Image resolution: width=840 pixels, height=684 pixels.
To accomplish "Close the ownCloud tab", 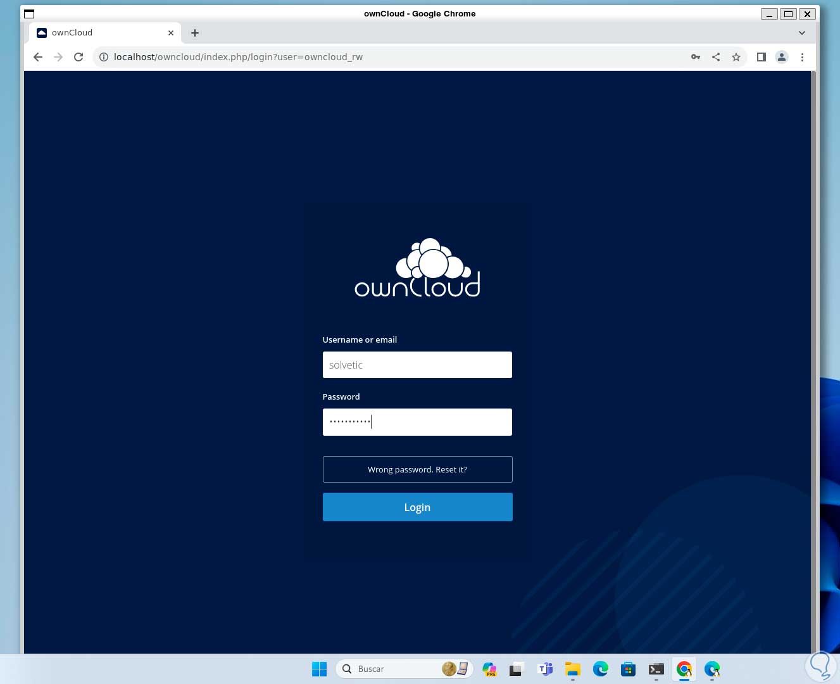I will pyautogui.click(x=171, y=33).
